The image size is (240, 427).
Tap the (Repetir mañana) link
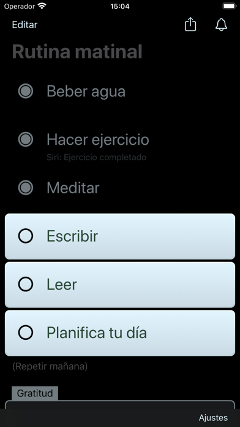50,366
